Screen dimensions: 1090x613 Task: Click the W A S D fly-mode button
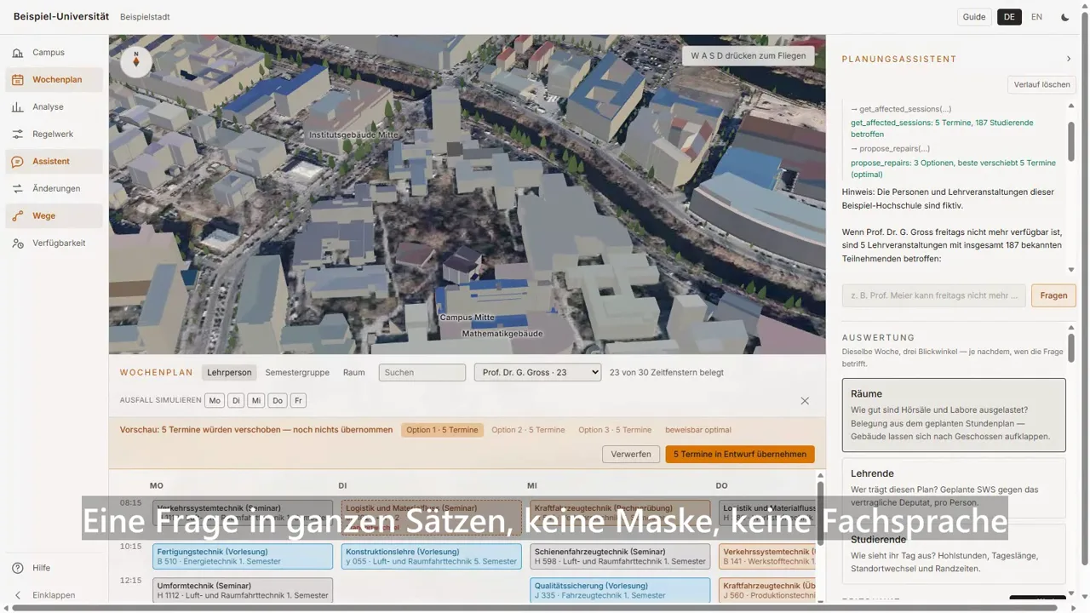tap(749, 55)
